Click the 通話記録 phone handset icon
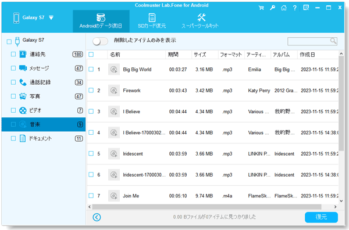This screenshot has width=349, height=230. (x=23, y=82)
